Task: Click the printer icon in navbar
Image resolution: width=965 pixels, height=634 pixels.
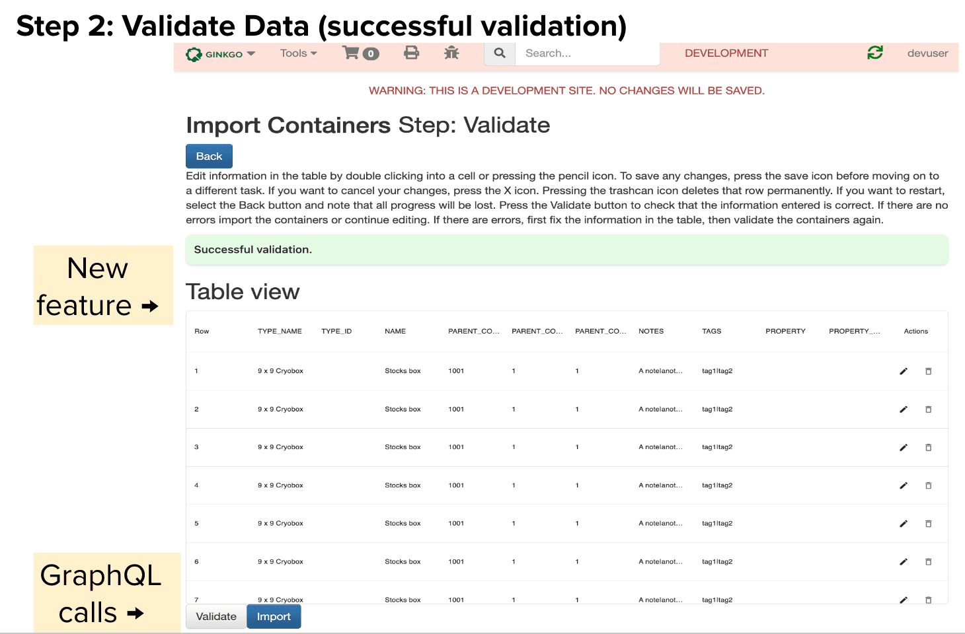Action: [411, 53]
